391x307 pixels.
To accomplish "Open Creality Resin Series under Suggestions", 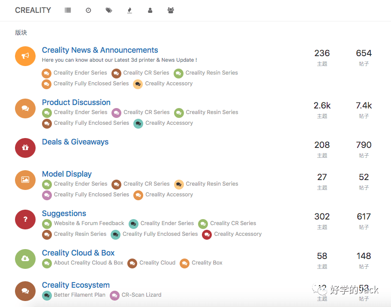I will pyautogui.click(x=80, y=234).
